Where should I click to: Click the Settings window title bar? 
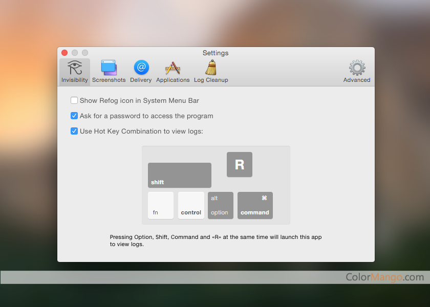[x=216, y=53]
